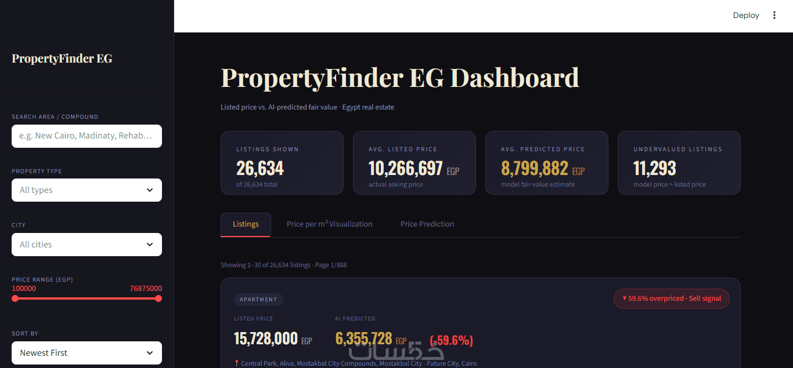Switch to the Listings tab
This screenshot has width=793, height=368.
coord(246,224)
